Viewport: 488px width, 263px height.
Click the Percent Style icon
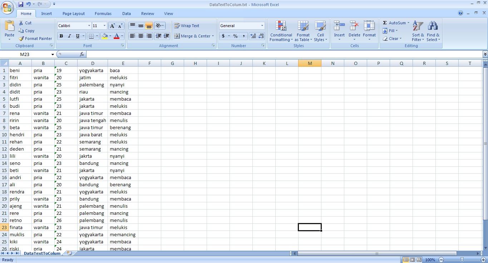[x=235, y=36]
